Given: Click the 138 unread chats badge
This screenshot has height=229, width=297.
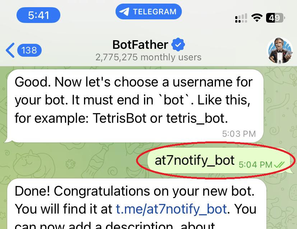Looking at the screenshot, I should tap(29, 50).
